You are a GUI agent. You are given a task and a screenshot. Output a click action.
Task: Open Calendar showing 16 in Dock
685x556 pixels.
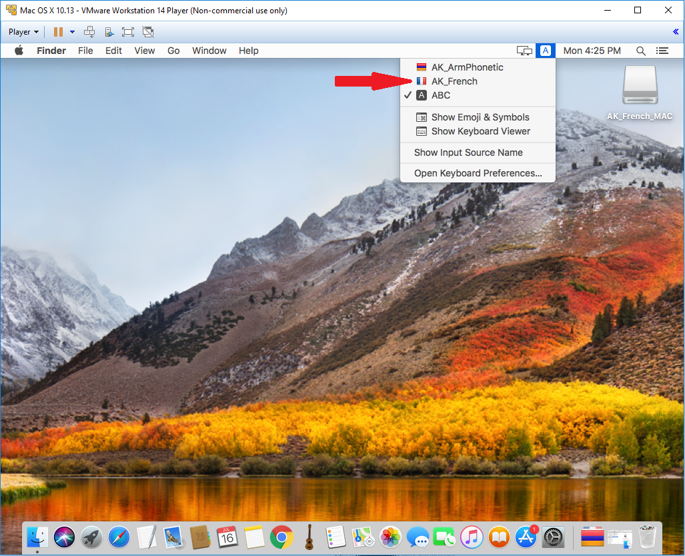click(x=227, y=537)
